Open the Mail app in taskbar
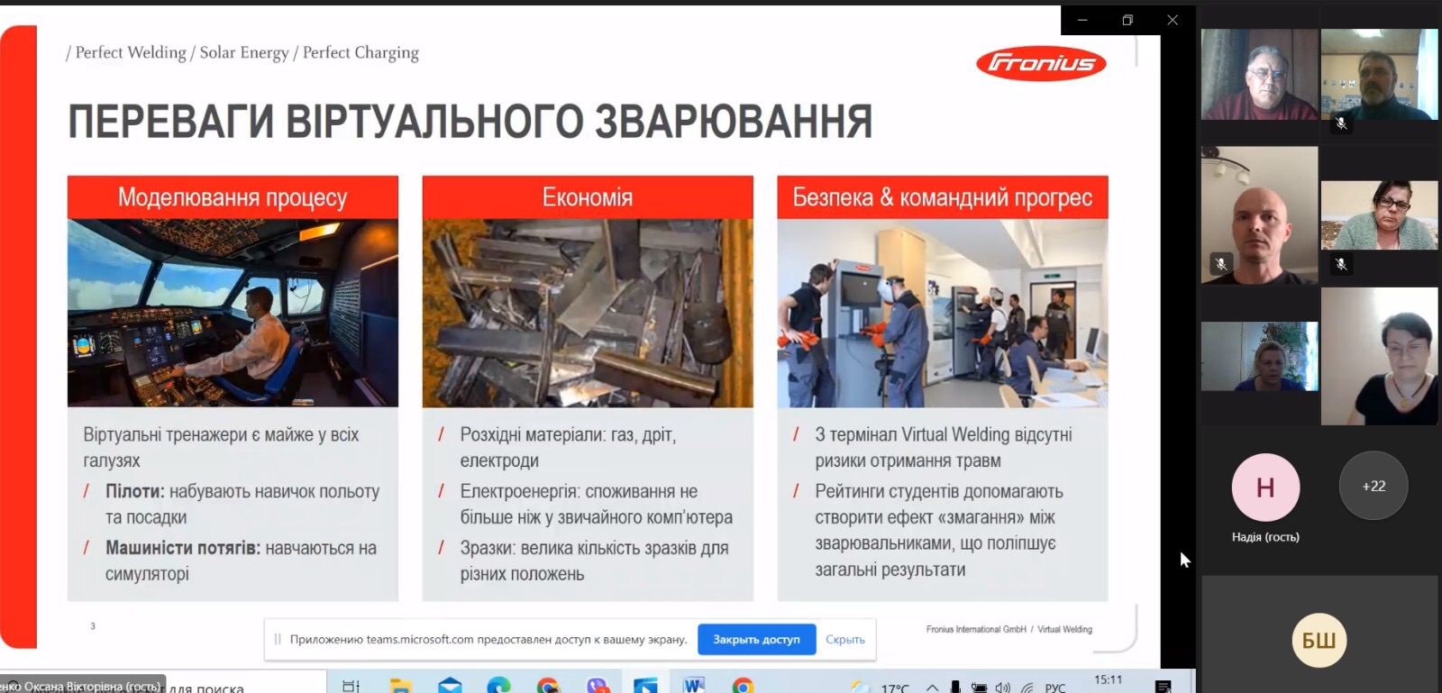 tap(450, 687)
